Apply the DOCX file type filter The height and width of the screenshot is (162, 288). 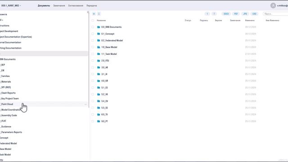[226, 14]
